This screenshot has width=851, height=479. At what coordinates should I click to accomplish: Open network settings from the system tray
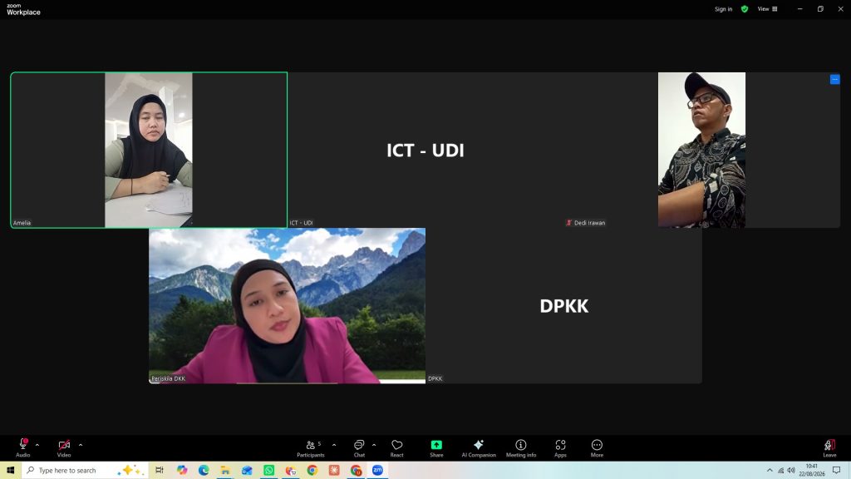coord(780,471)
